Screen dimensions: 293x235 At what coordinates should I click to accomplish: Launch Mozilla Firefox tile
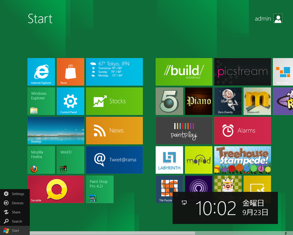point(41,160)
